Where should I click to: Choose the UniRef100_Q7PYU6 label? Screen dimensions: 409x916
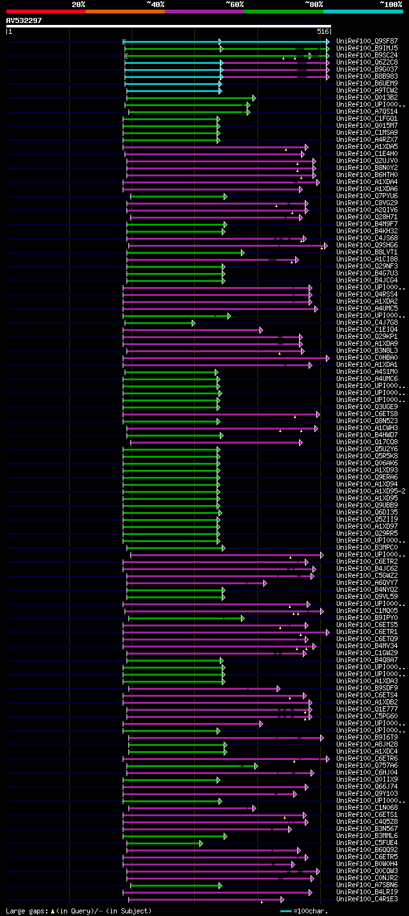tap(367, 196)
